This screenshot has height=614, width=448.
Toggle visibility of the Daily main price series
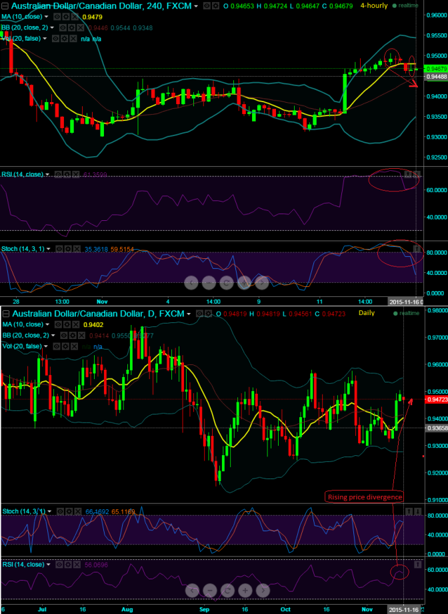(199, 314)
